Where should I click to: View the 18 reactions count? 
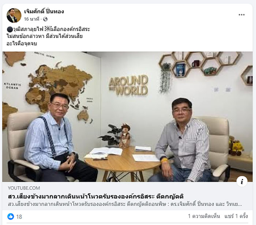click(x=19, y=217)
